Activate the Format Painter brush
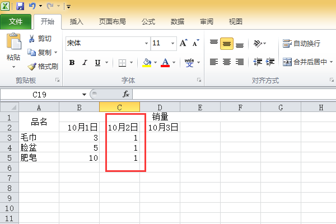This screenshot has height=224, width=336. 43,67
